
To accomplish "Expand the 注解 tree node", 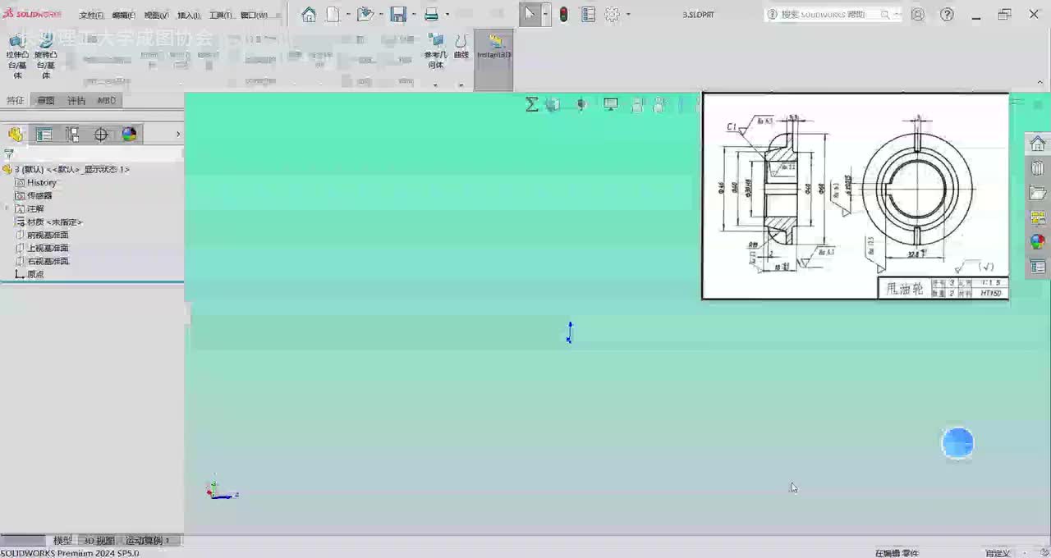I will pyautogui.click(x=7, y=208).
